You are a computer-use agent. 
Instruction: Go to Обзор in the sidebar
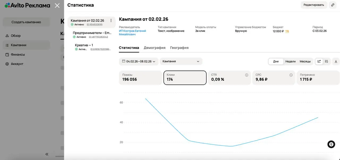pos(26,36)
